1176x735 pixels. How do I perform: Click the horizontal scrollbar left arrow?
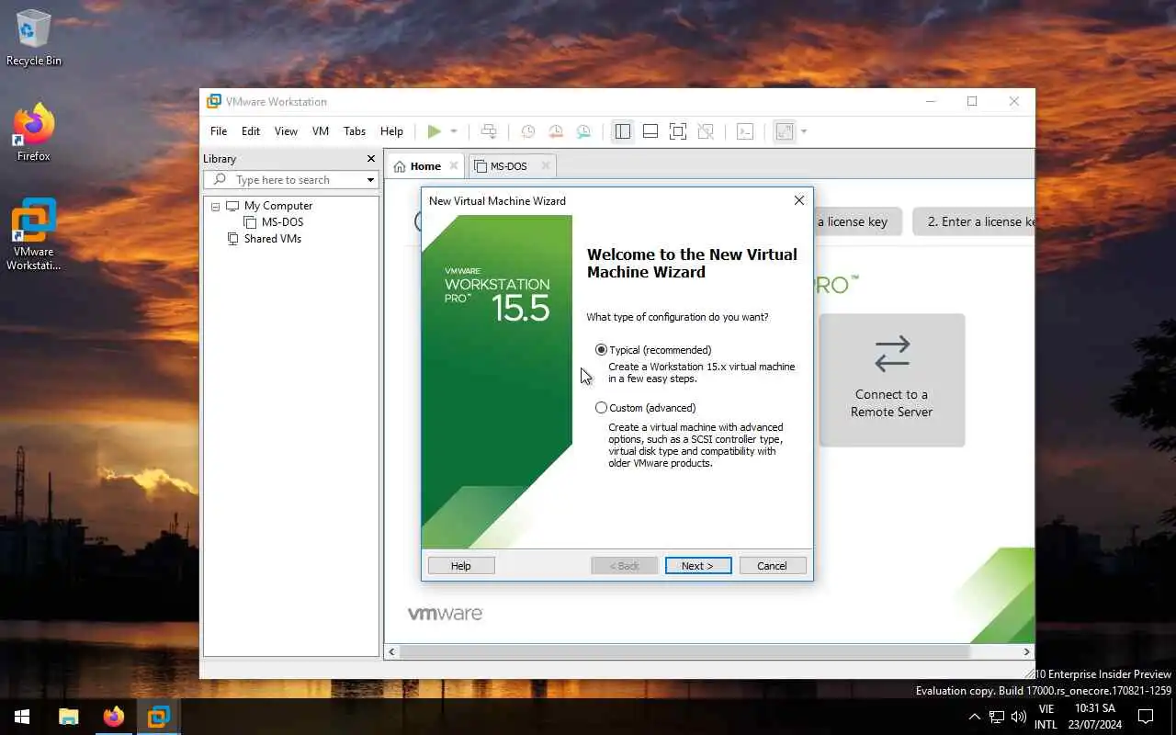coord(391,651)
